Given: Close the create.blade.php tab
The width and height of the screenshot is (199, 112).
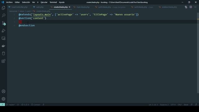Looking at the screenshot, I should tap(69, 7).
